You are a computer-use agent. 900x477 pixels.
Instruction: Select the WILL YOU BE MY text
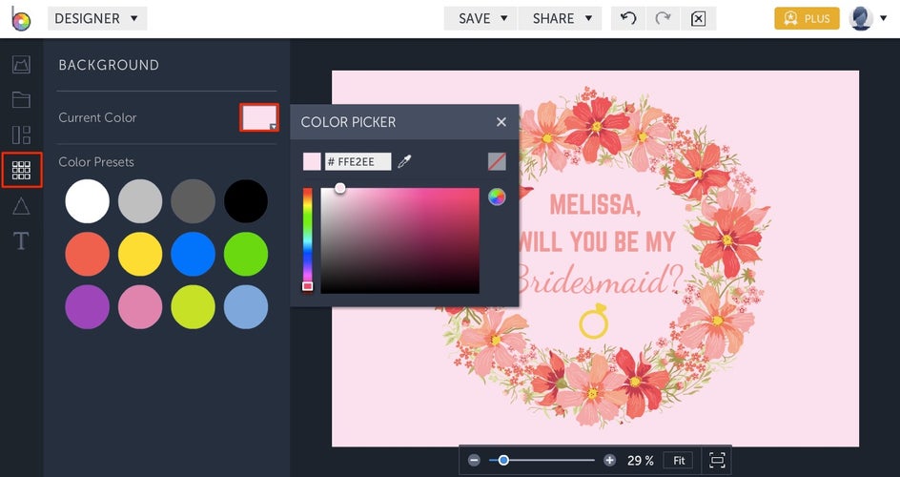click(x=597, y=242)
